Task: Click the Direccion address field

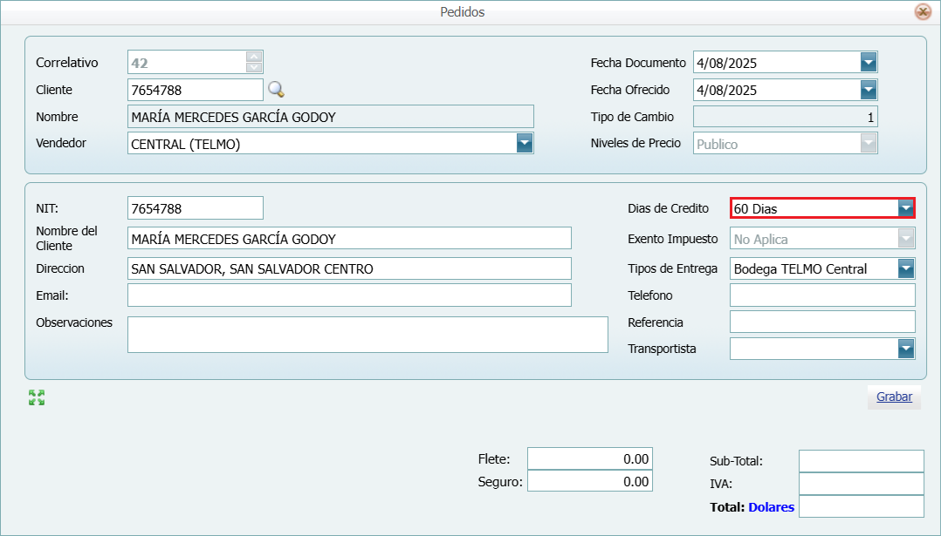Action: pos(349,268)
